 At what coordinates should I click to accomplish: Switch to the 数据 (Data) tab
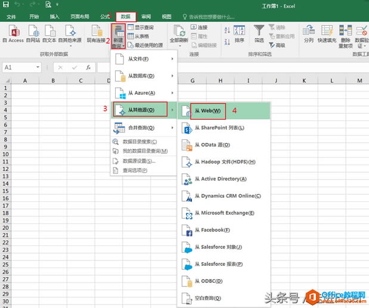pos(126,17)
